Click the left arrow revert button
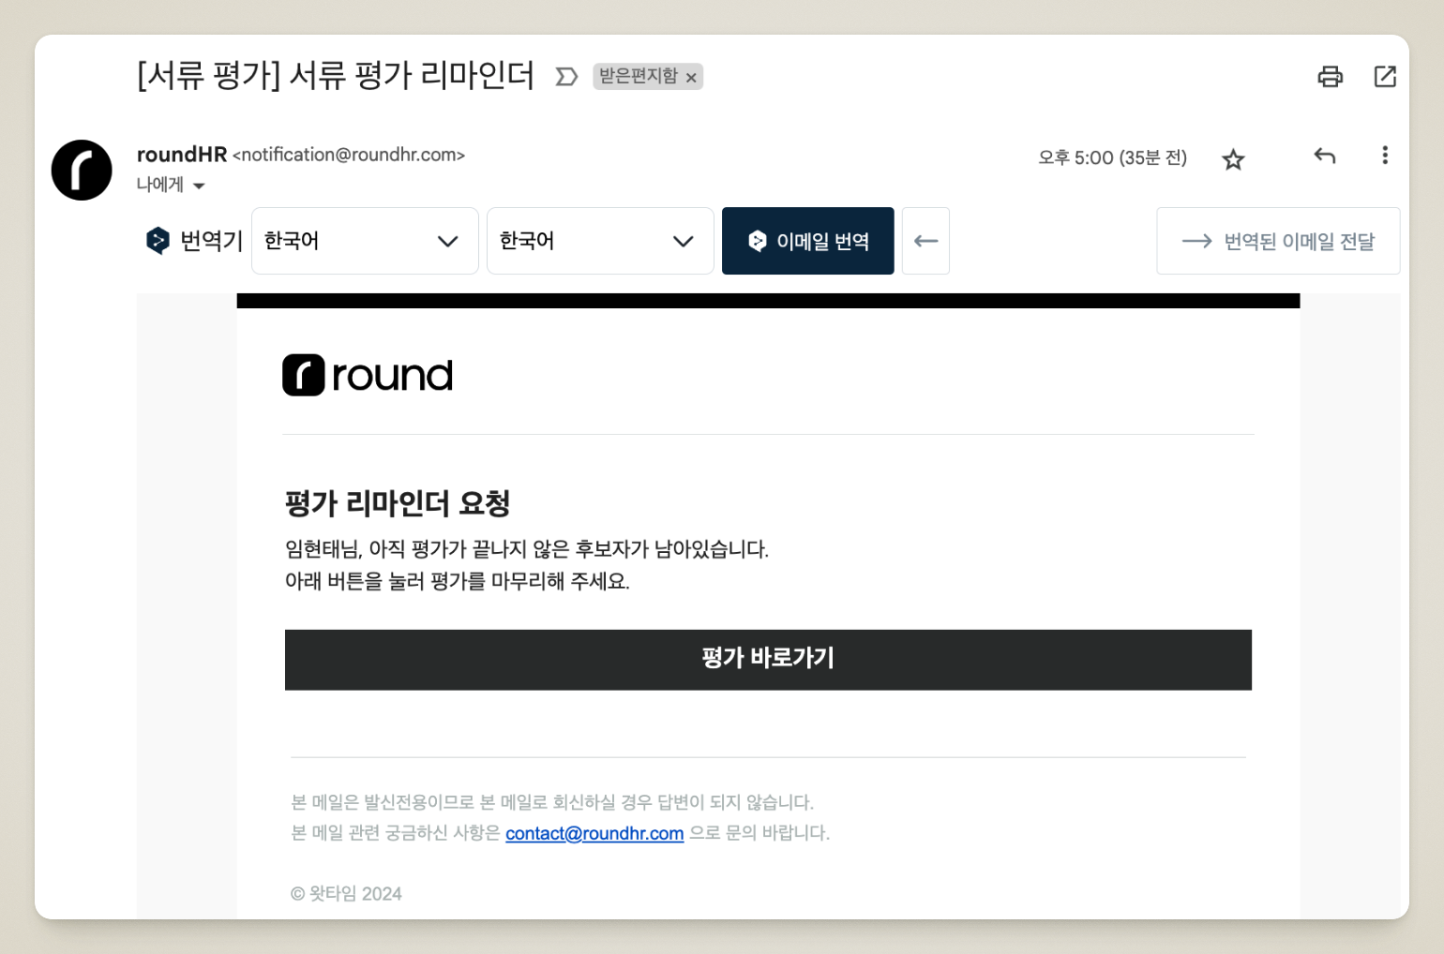1444x954 pixels. click(925, 241)
